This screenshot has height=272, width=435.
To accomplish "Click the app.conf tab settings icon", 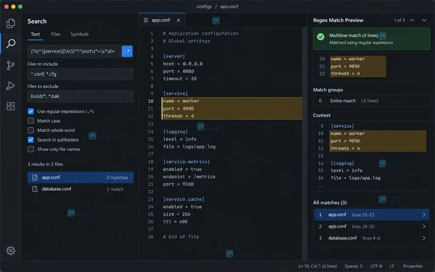I will coord(146,20).
